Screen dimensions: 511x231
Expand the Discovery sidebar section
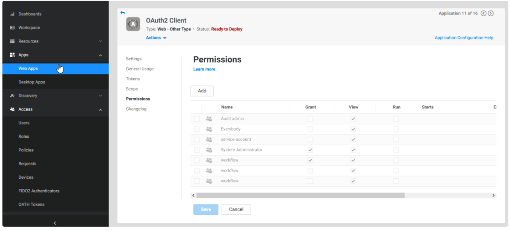(100, 96)
